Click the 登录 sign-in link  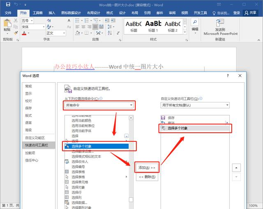coord(237,13)
